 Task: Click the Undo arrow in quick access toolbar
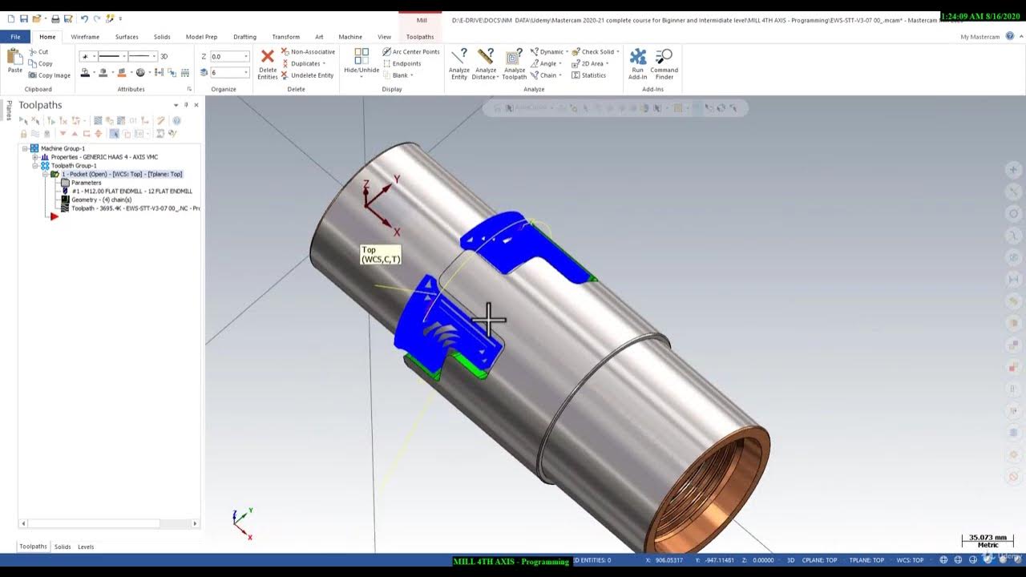(x=84, y=18)
